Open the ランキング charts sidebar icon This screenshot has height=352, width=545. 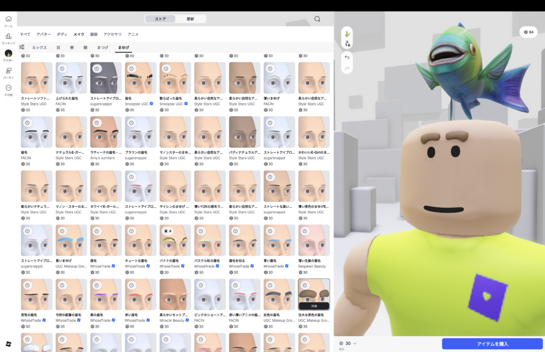(x=9, y=38)
